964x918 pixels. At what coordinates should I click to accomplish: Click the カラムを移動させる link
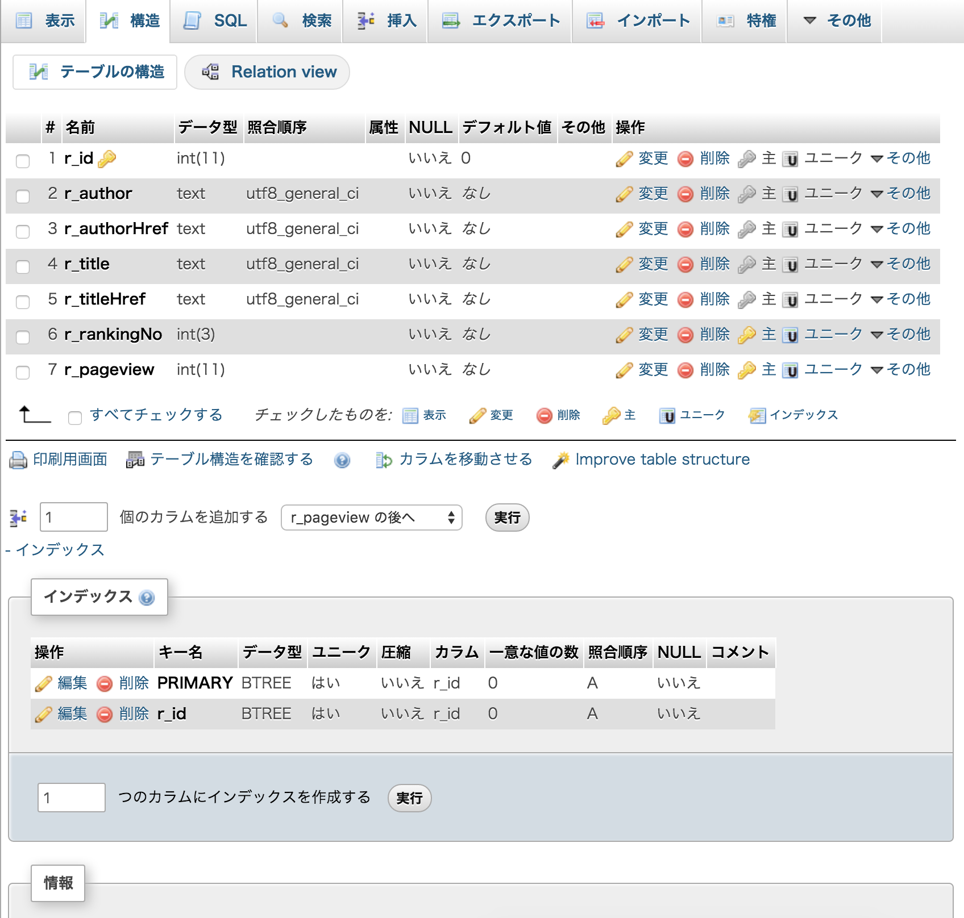pyautogui.click(x=466, y=459)
